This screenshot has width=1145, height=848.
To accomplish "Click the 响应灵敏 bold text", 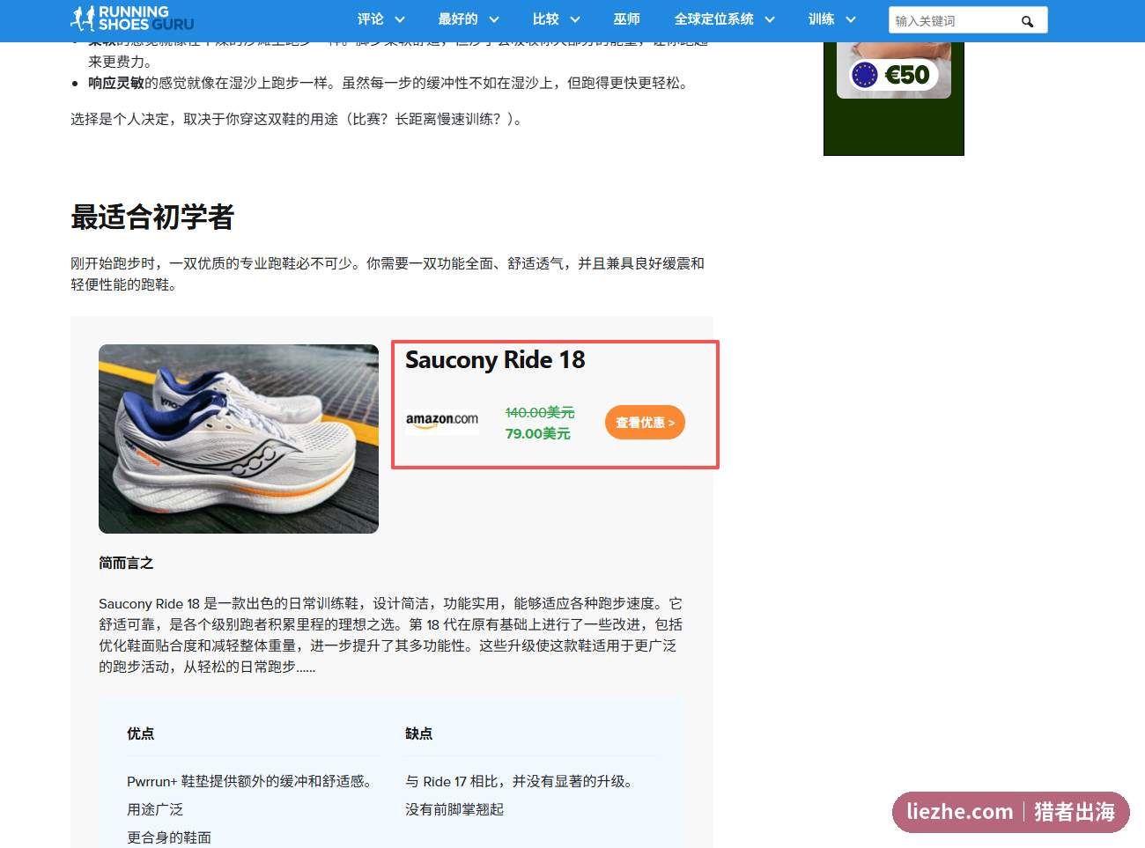I will click(116, 83).
